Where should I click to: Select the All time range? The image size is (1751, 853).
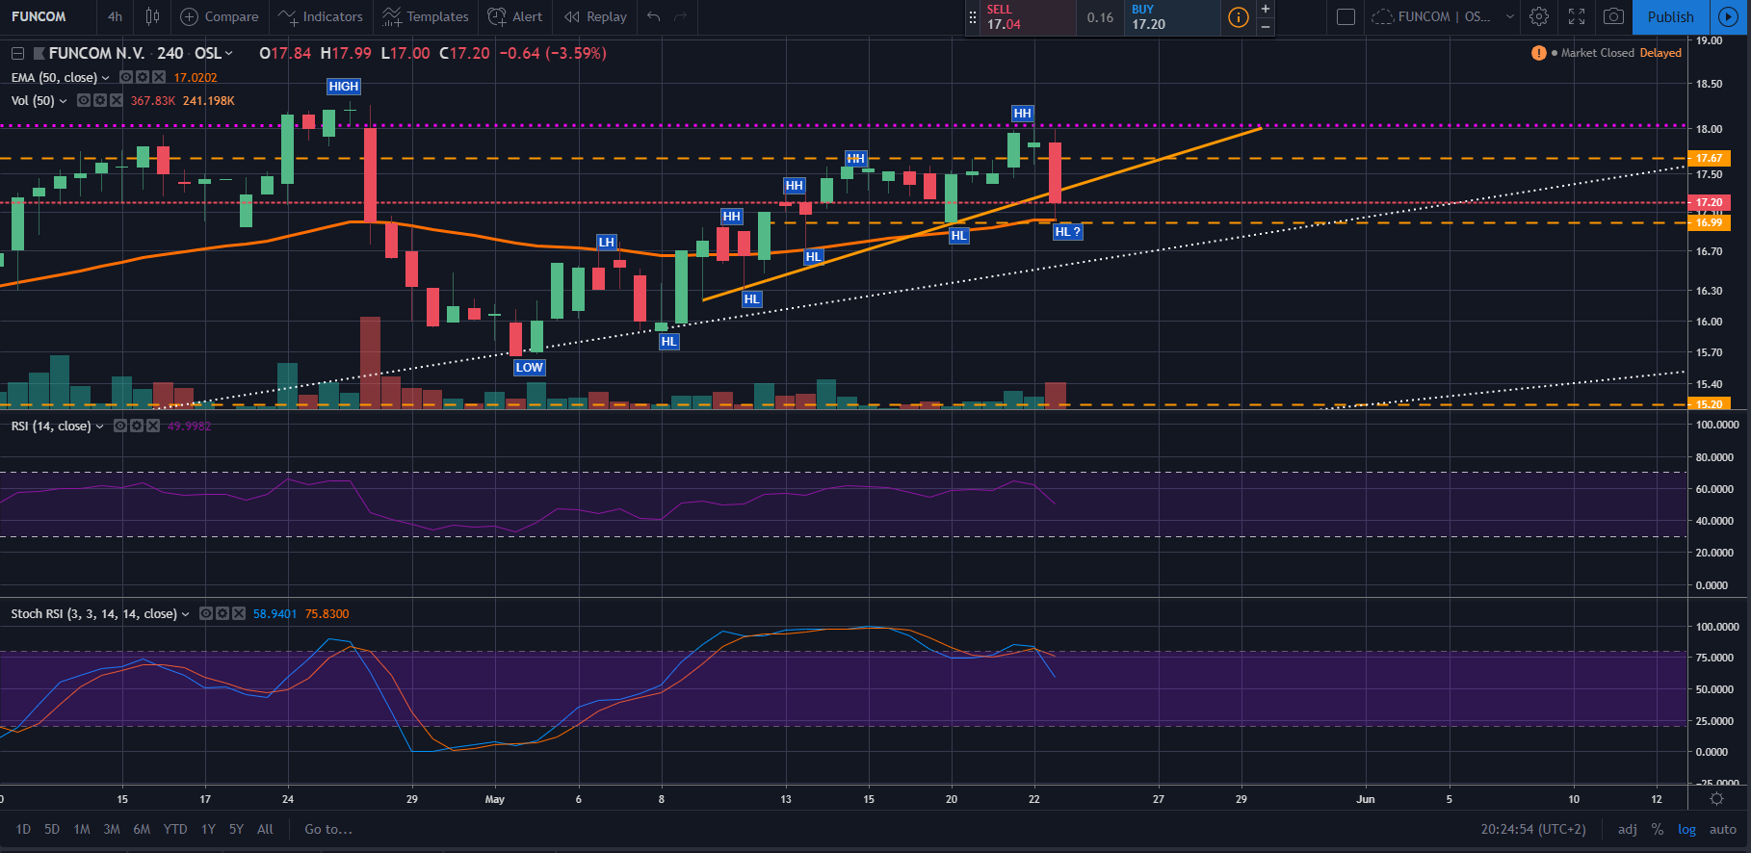tap(265, 829)
